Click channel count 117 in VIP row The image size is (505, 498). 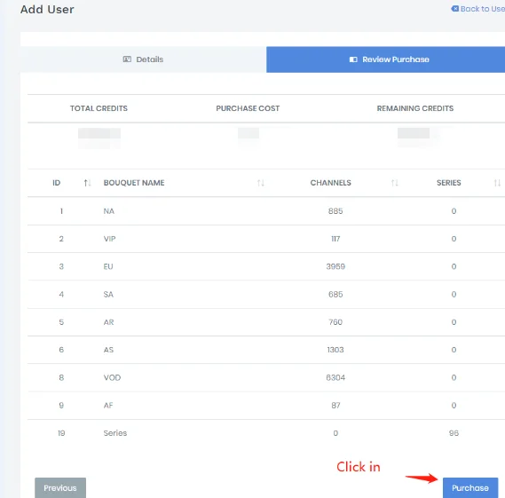click(335, 239)
